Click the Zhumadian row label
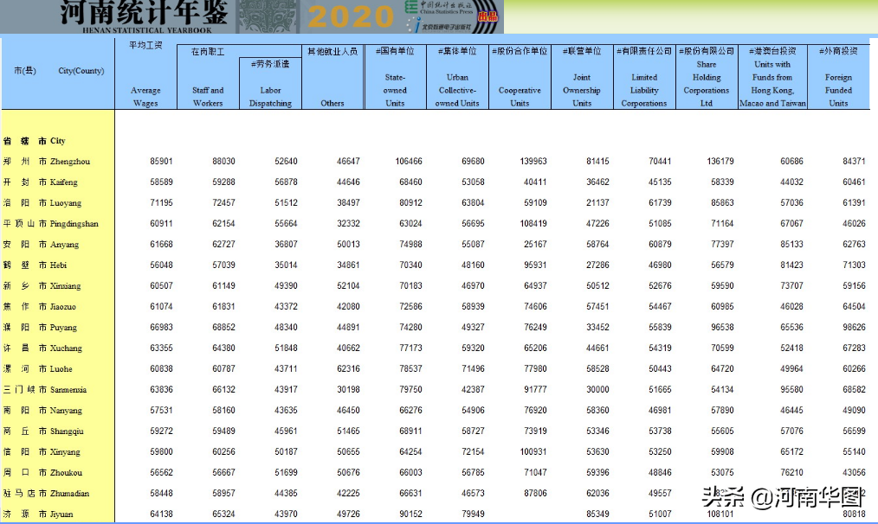The width and height of the screenshot is (878, 524). [x=46, y=493]
